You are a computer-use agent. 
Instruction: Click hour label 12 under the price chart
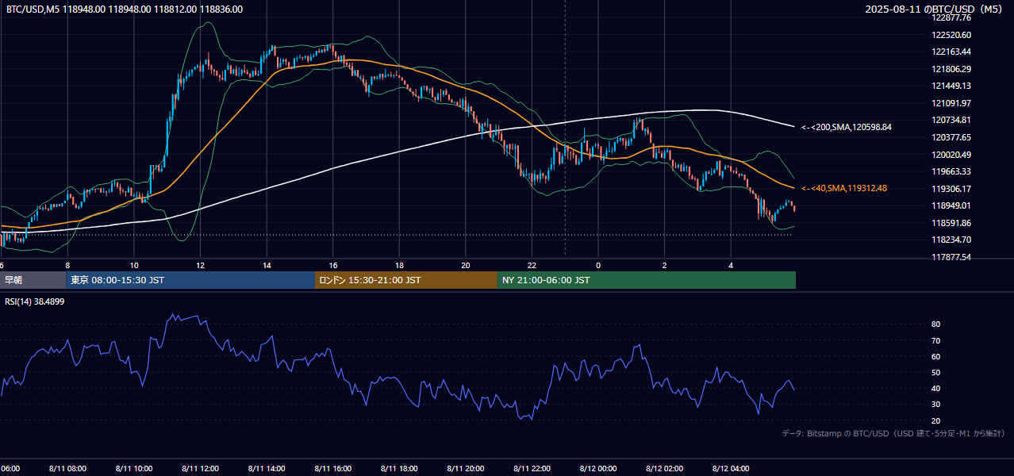(x=201, y=265)
